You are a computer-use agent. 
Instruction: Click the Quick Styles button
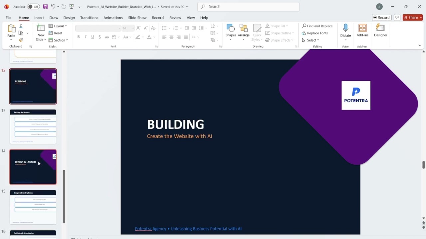pyautogui.click(x=257, y=33)
